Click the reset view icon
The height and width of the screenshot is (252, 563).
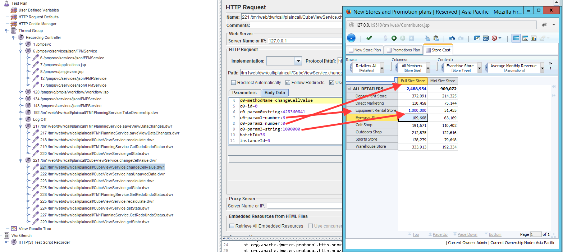click(x=477, y=38)
